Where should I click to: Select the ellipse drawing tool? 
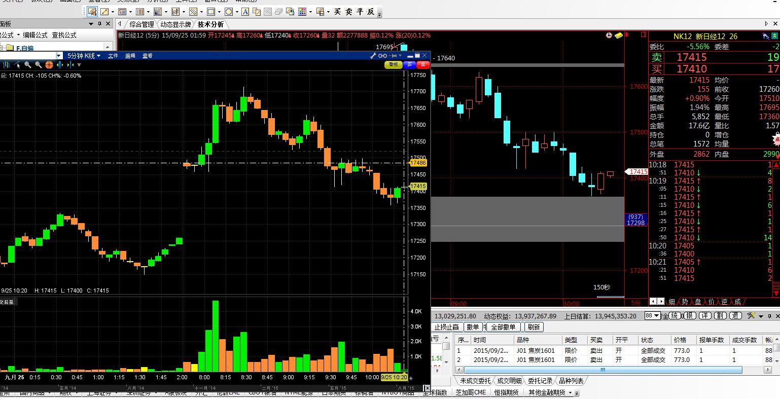(x=228, y=12)
